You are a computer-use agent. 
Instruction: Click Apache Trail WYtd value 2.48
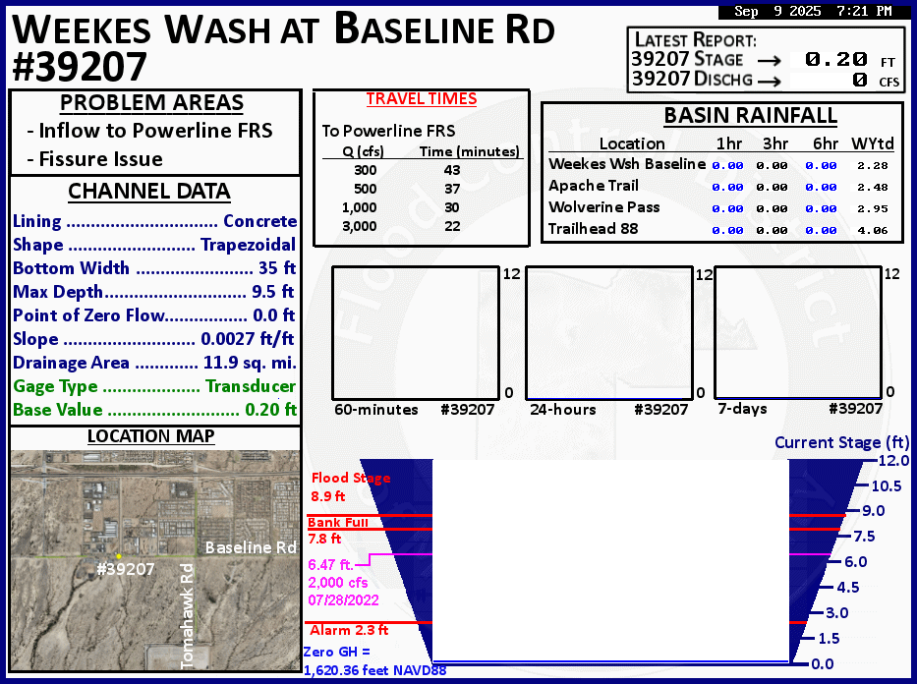[873, 187]
